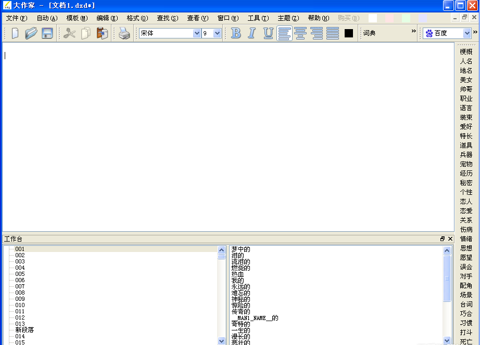Toggle bold formatting
480x345 pixels.
[x=235, y=33]
